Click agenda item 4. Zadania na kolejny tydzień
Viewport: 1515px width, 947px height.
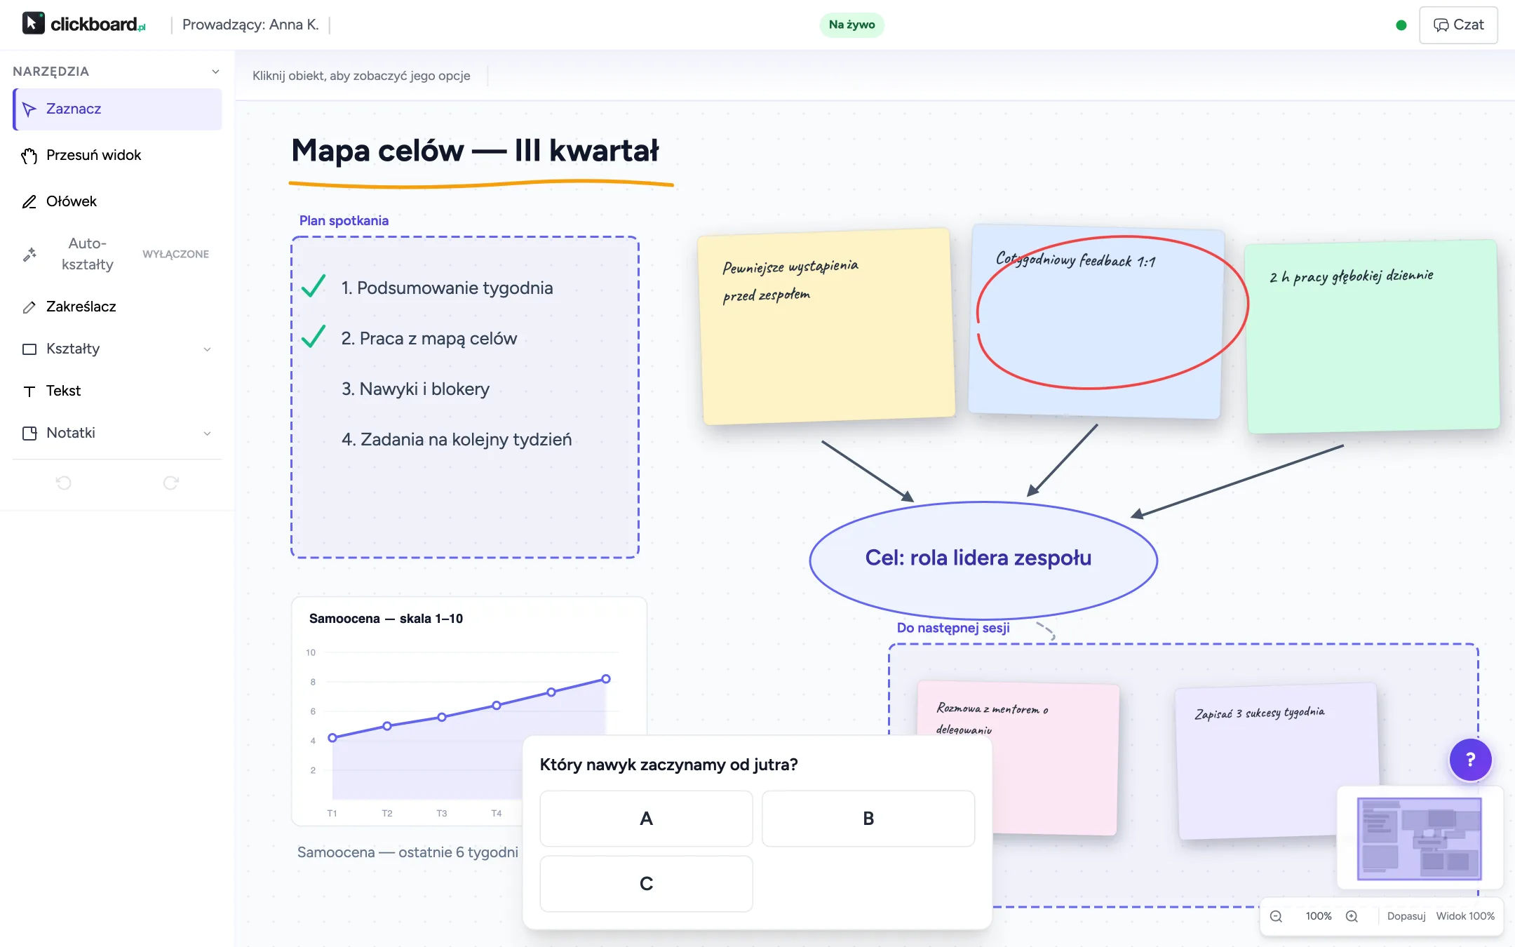click(457, 439)
